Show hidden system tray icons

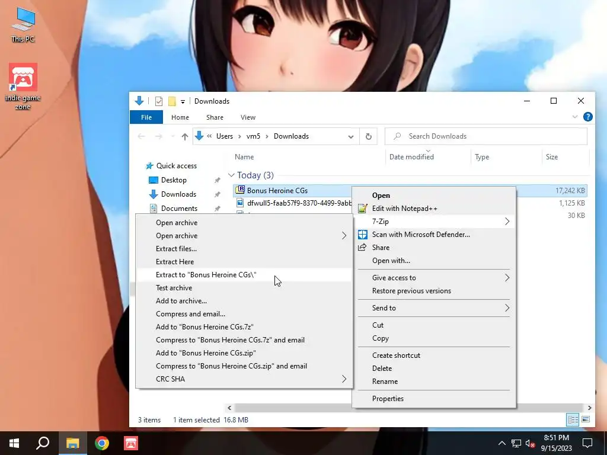(501, 443)
